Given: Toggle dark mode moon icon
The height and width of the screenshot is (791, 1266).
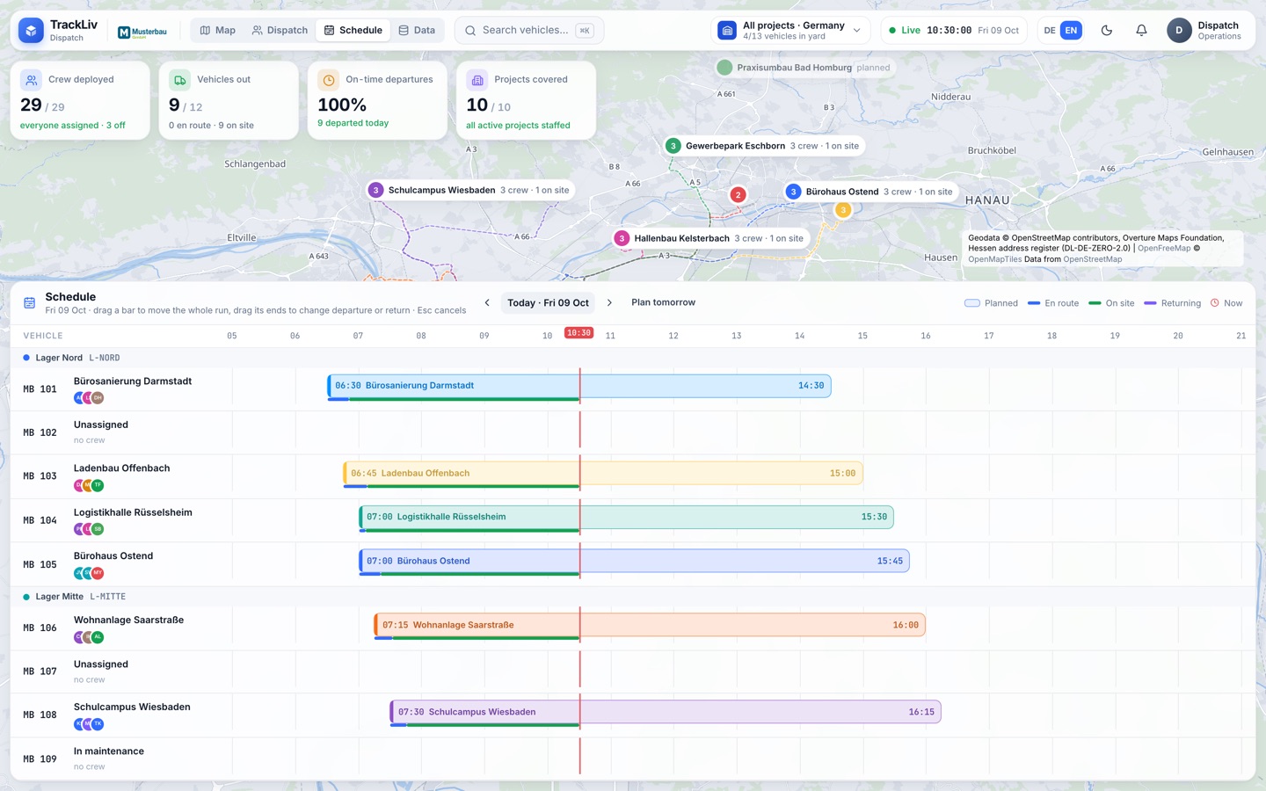Looking at the screenshot, I should [1107, 30].
